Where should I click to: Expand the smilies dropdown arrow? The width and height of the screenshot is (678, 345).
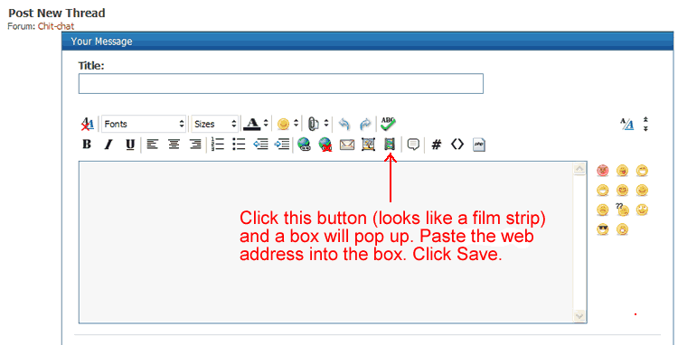point(296,124)
